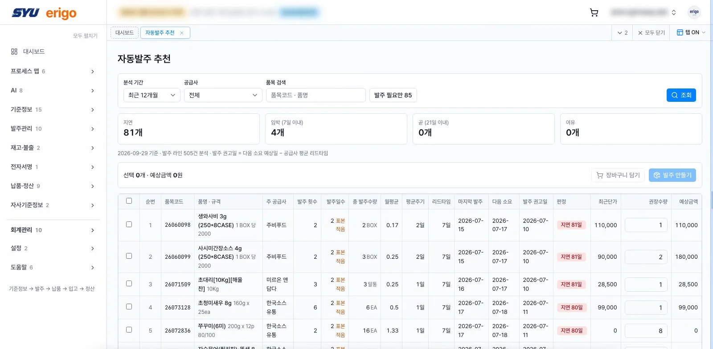Expand the 자사기준정보 menu
This screenshot has height=349, width=713.
53,205
